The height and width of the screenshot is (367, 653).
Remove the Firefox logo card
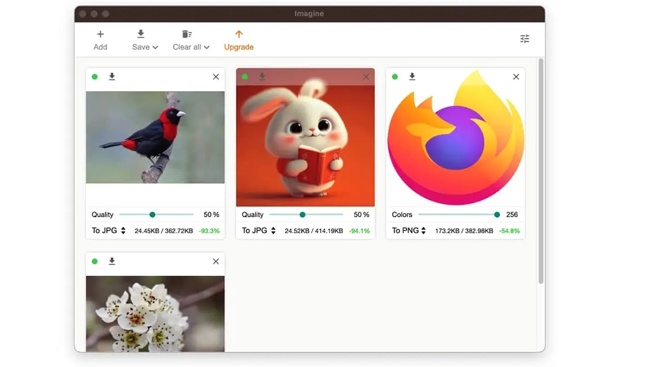(516, 76)
